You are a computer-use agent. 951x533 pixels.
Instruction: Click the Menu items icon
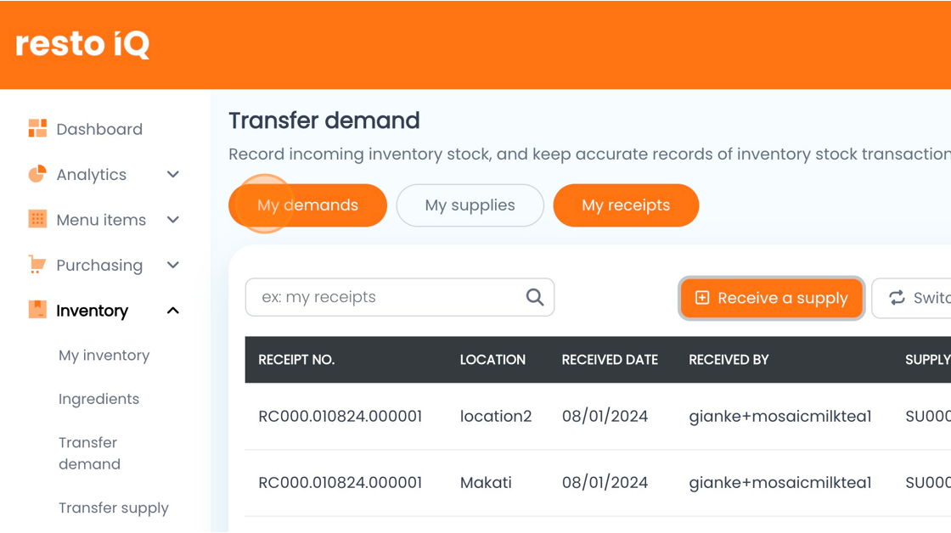(37, 220)
